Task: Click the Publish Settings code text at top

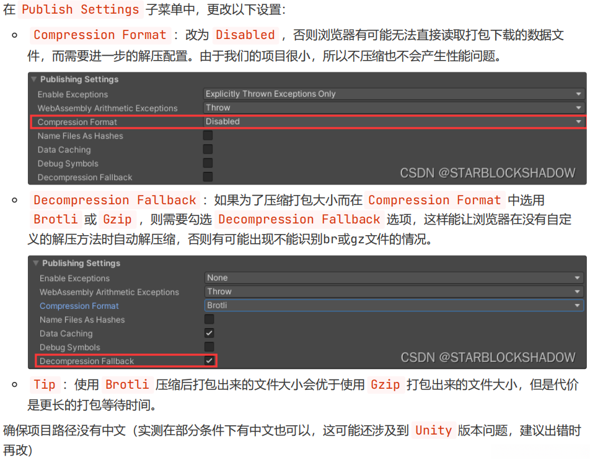Action: point(81,9)
